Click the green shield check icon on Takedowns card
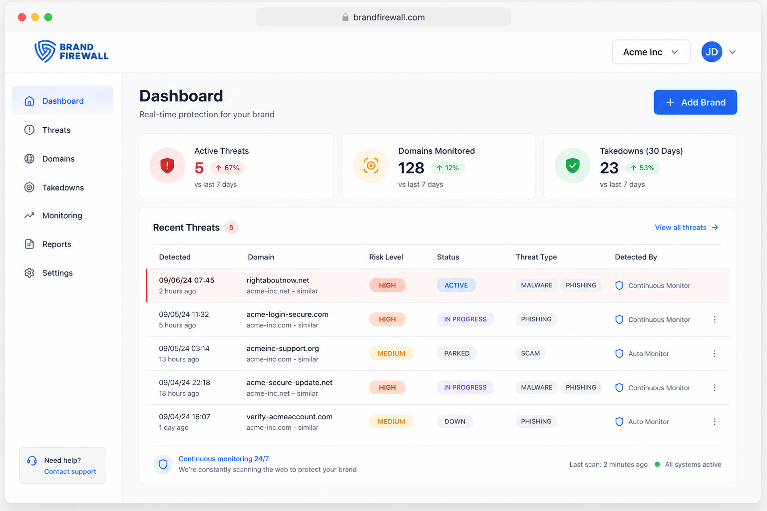The image size is (767, 511). click(x=573, y=166)
